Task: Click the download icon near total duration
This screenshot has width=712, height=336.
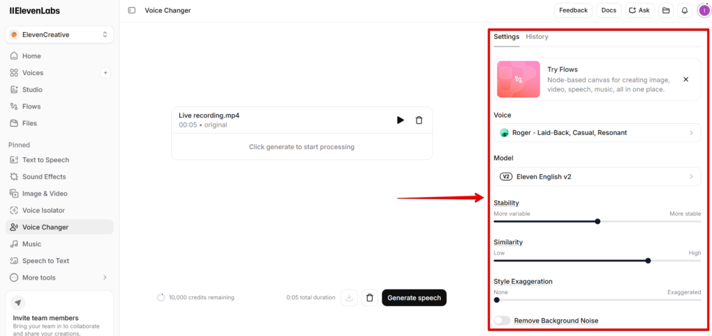Action: pyautogui.click(x=349, y=298)
